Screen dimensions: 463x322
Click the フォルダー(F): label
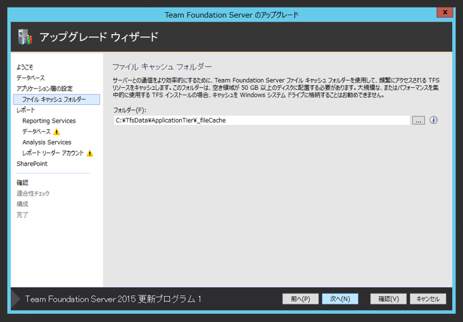pos(130,110)
